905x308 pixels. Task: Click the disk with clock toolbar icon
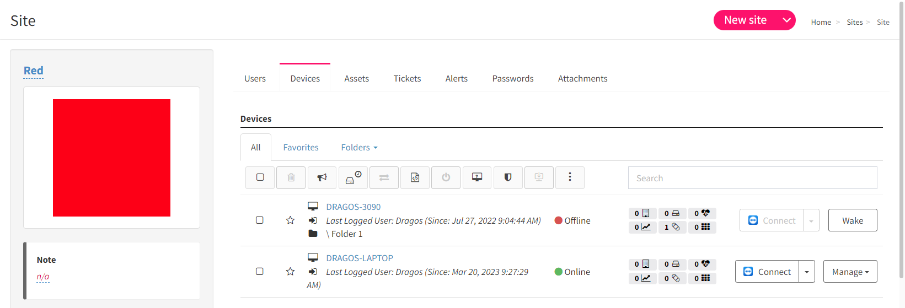tap(353, 177)
